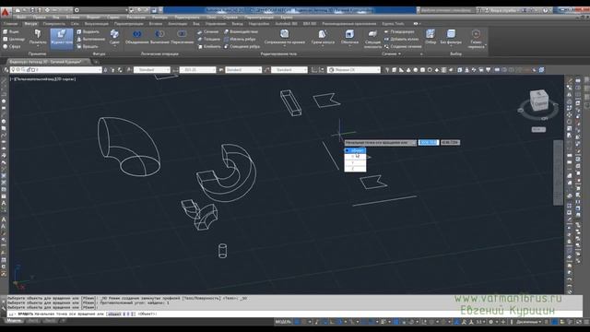Viewport: 590px width, 332px height.
Task: Open the Сопряжение по кромке tool
Action: pyautogui.click(x=285, y=37)
